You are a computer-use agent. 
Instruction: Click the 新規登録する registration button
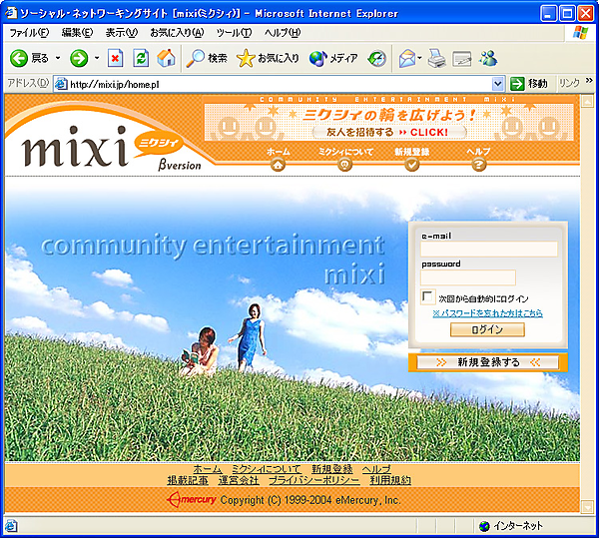pyautogui.click(x=488, y=362)
